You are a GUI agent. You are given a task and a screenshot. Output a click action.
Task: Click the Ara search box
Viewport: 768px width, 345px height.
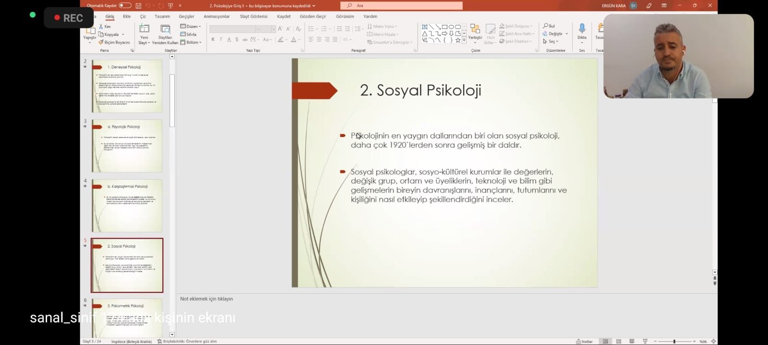pos(401,6)
